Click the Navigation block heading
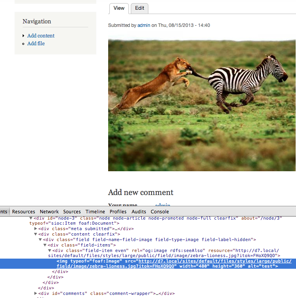 tap(37, 21)
